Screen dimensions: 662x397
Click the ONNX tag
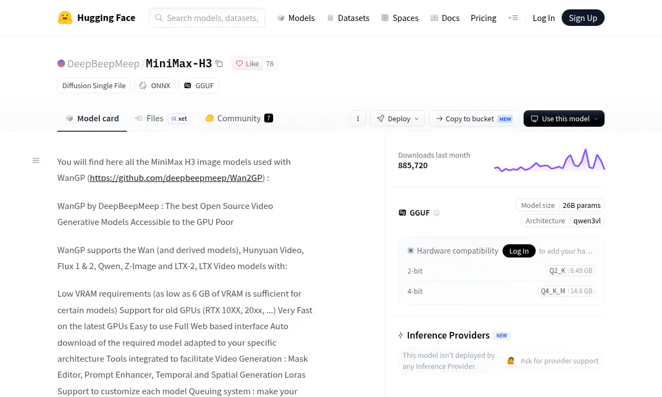coord(155,85)
